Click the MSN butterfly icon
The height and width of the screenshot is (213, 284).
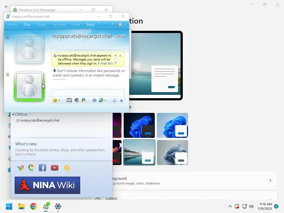click(x=20, y=168)
